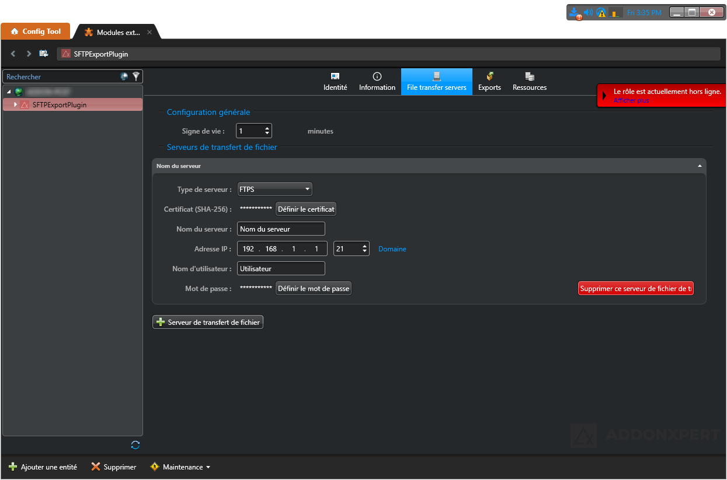Image resolution: width=727 pixels, height=480 pixels.
Task: Click the back navigation arrow
Action: (x=13, y=54)
